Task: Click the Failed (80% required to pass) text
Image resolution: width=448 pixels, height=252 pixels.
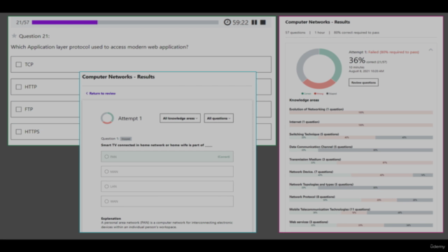Action: click(393, 52)
